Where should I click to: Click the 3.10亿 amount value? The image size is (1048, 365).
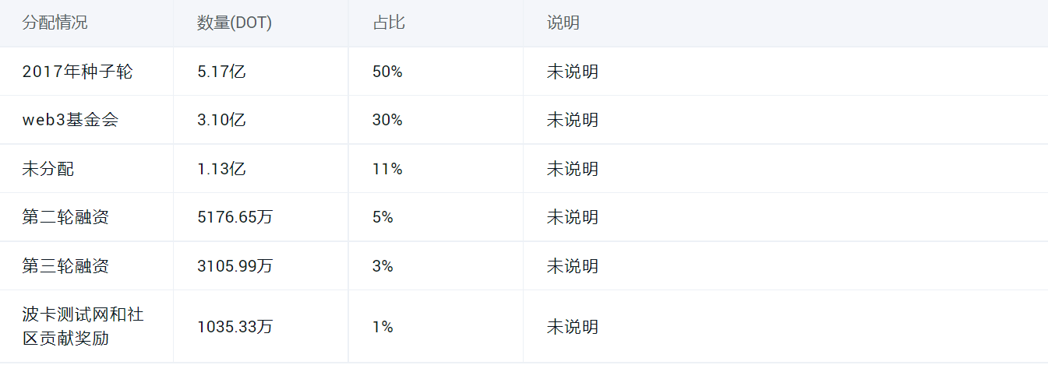click(x=222, y=120)
